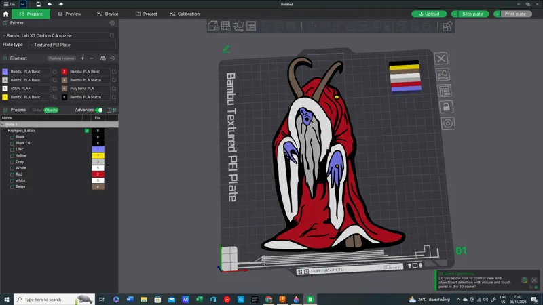Add a new plate from the toolbar
The height and width of the screenshot is (305, 543).
[226, 26]
